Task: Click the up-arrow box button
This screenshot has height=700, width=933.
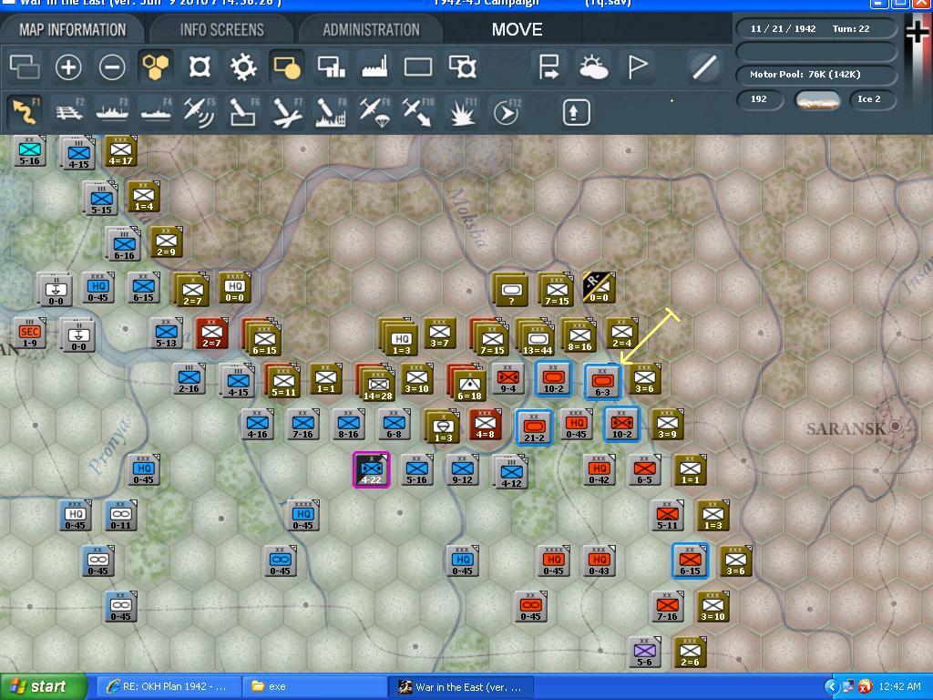Action: coord(576,112)
